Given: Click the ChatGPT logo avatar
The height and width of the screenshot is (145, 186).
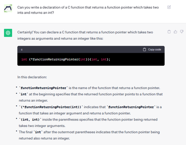Looking at the screenshot, I should 8,33.
